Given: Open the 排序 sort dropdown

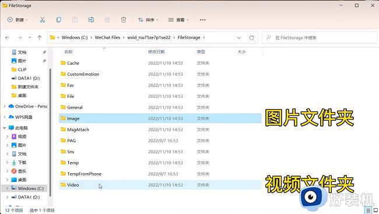Looking at the screenshot, I should pos(148,20).
